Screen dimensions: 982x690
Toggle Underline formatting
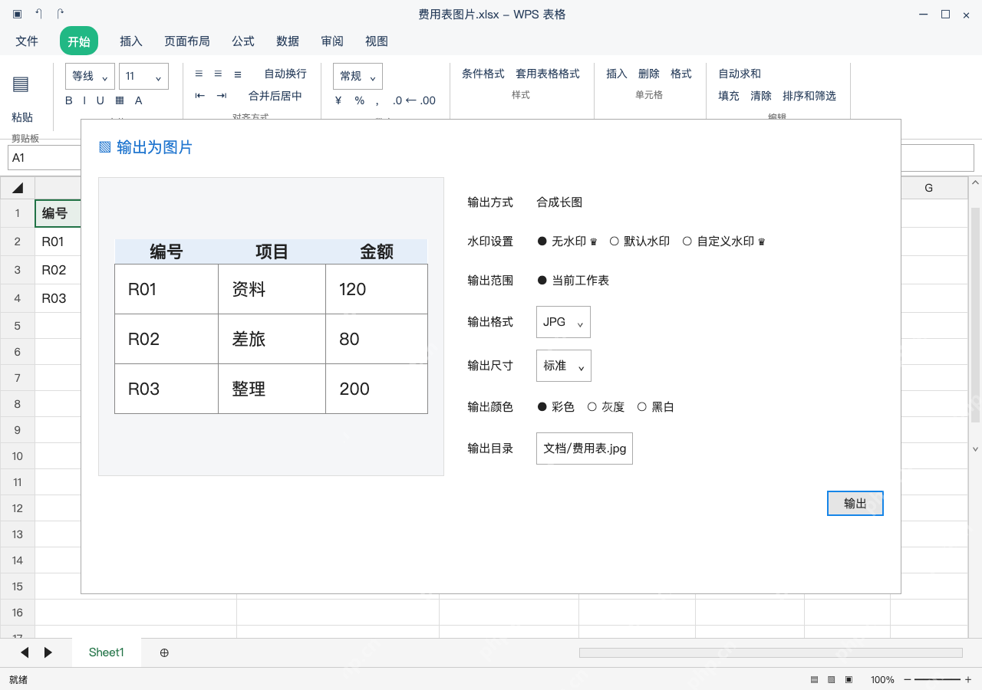point(101,100)
